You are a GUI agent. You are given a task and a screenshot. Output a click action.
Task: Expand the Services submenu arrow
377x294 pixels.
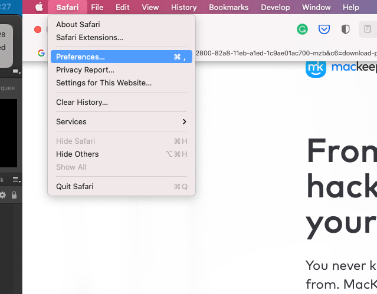pyautogui.click(x=184, y=121)
